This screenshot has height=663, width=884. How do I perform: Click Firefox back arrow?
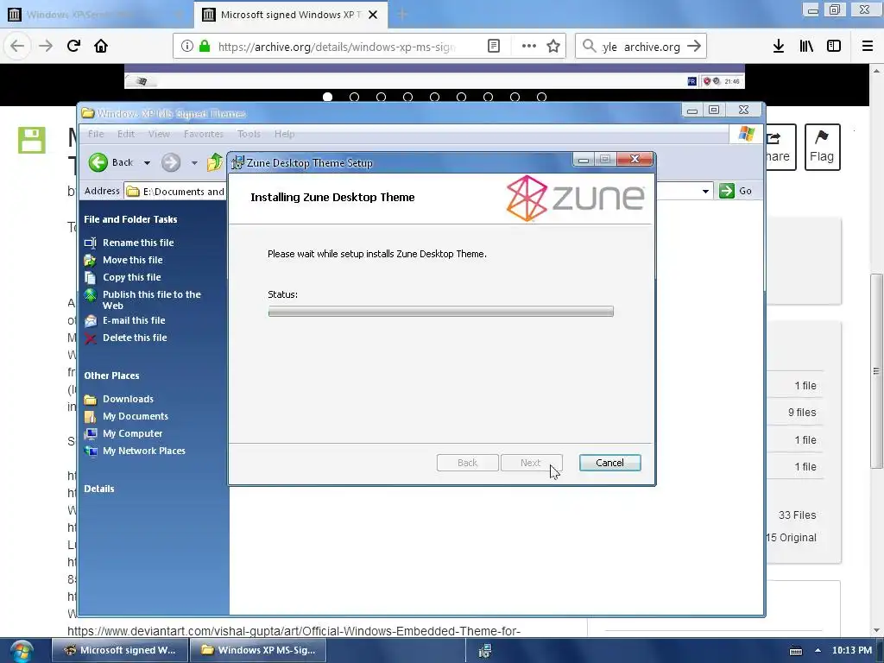click(17, 46)
